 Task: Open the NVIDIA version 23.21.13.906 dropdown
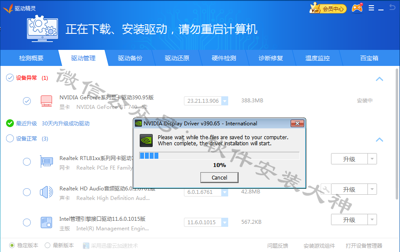(x=225, y=101)
